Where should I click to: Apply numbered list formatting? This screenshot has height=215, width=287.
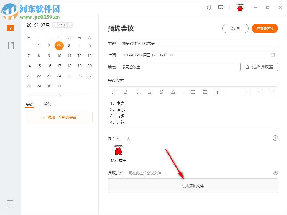tap(193, 92)
